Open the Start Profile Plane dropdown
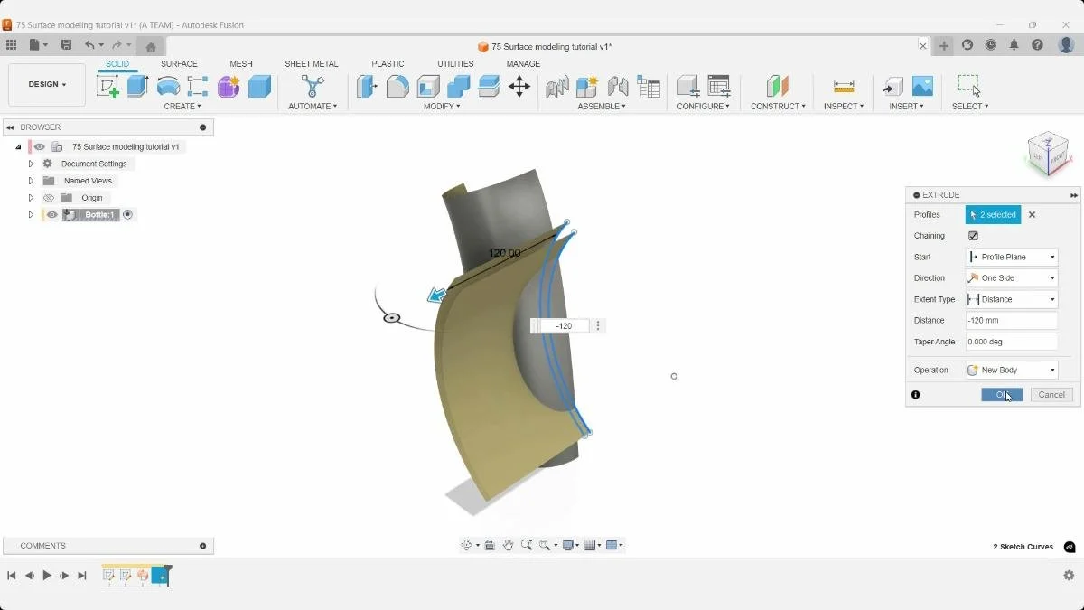1084x610 pixels. tap(1012, 258)
